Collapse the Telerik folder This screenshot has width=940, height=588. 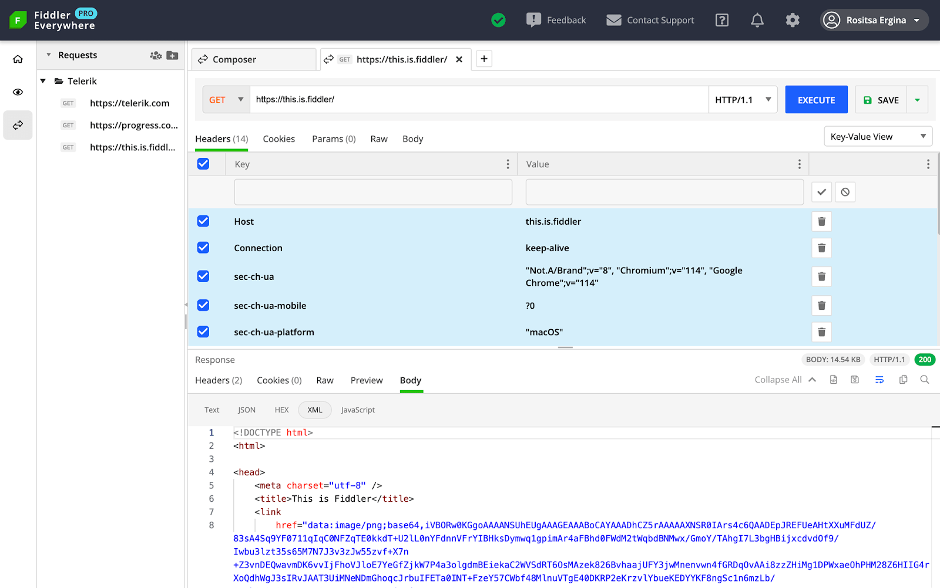click(43, 81)
